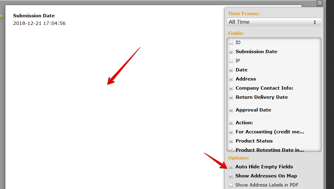Viewport: 334px width, 189px height.
Task: Uncheck the Return Delivery Date field
Action: pos(231,98)
